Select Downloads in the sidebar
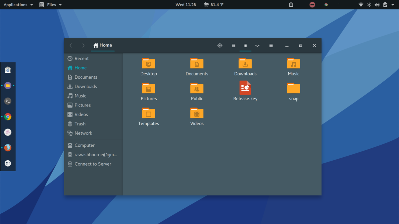Screen dimensions: 399x224 (93, 86)
